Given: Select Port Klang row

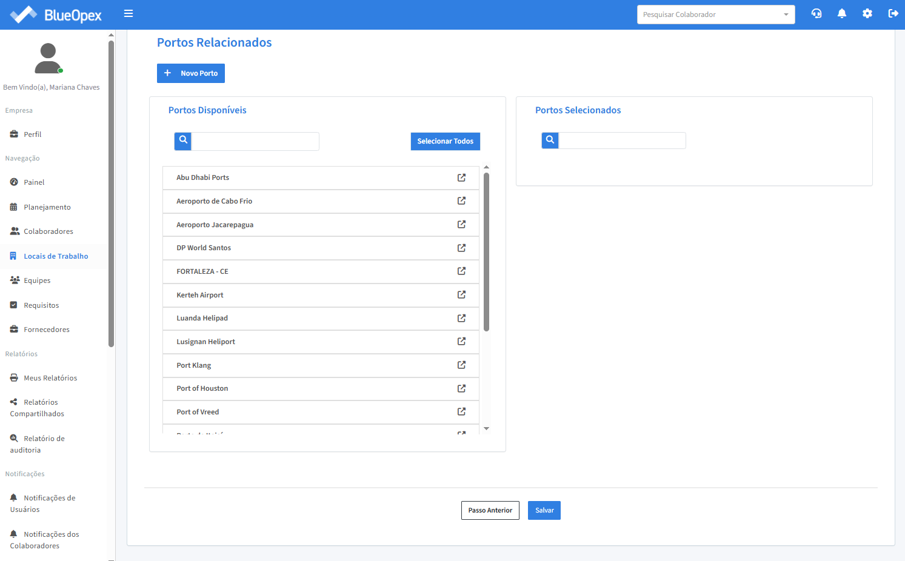Looking at the screenshot, I should [321, 365].
